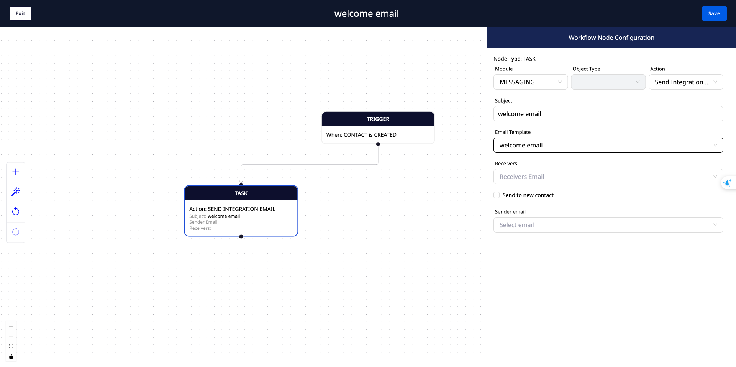Click the magic wand auto-layout icon
Screen dimensions: 736x367
tap(16, 192)
